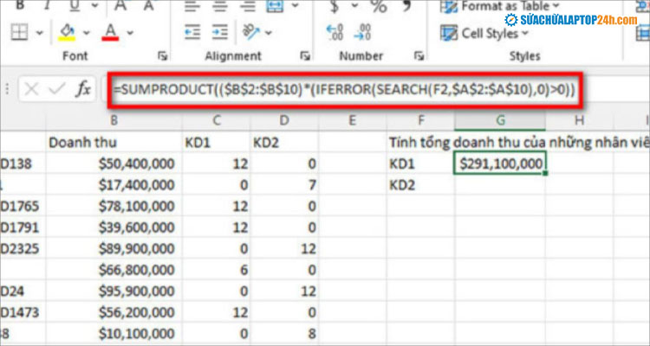The width and height of the screenshot is (650, 346).
Task: Open the Format as Table menu
Action: pyautogui.click(x=502, y=6)
